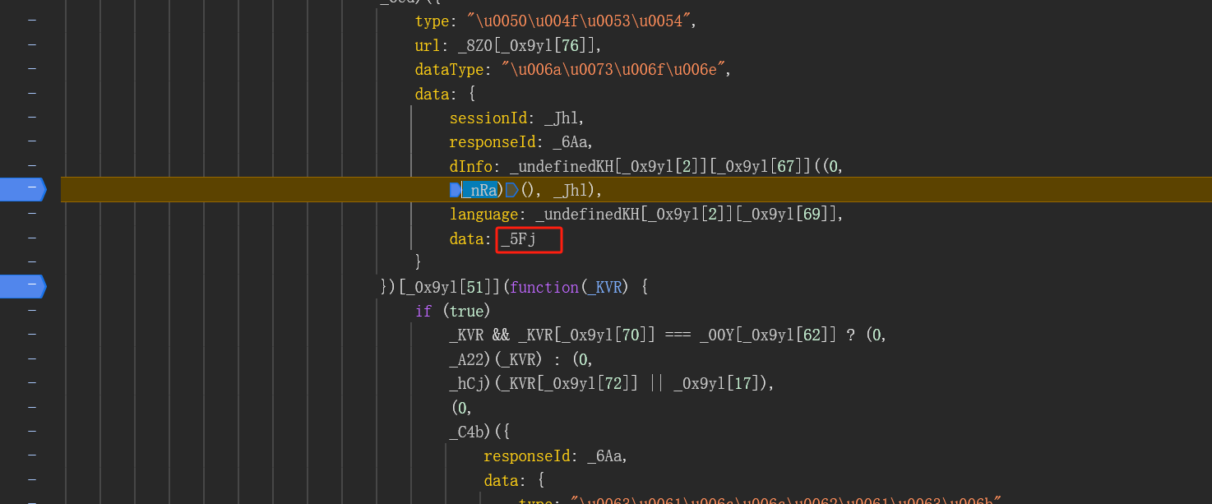This screenshot has width=1212, height=504.
Task: Click the number 76 index on the url line
Action: (570, 45)
